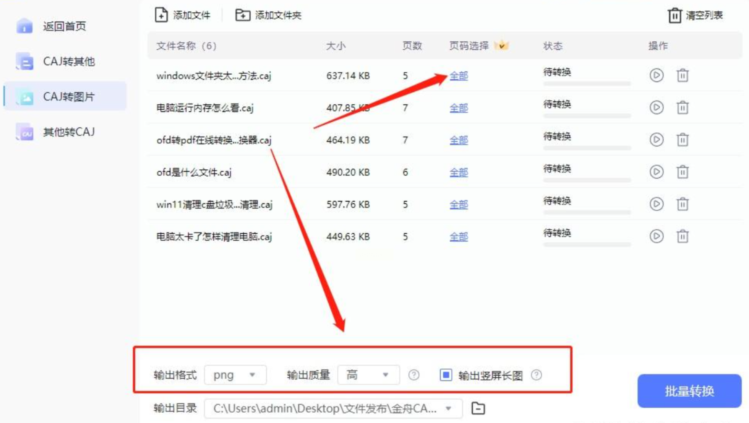Screen dimensions: 749x423
Task: Expand the output directory path dropdown
Action: [449, 408]
